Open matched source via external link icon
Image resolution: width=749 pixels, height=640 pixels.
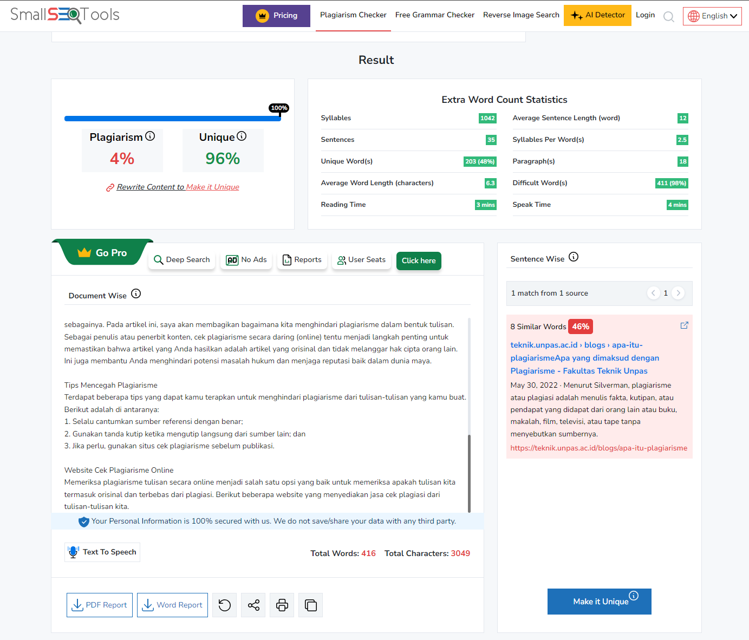684,325
